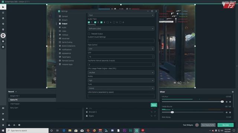Image resolution: width=238 pixels, height=133 pixels.
Task: Open the Profile high dropdown
Action: (x=121, y=81)
